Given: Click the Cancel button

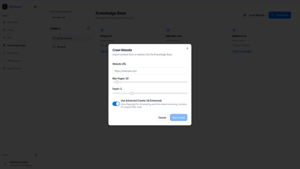Looking at the screenshot, I should (x=162, y=118).
